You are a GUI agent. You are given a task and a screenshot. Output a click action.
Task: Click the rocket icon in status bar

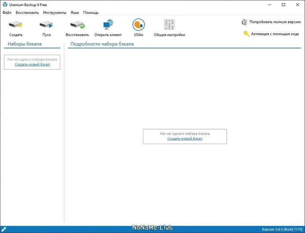3,229
